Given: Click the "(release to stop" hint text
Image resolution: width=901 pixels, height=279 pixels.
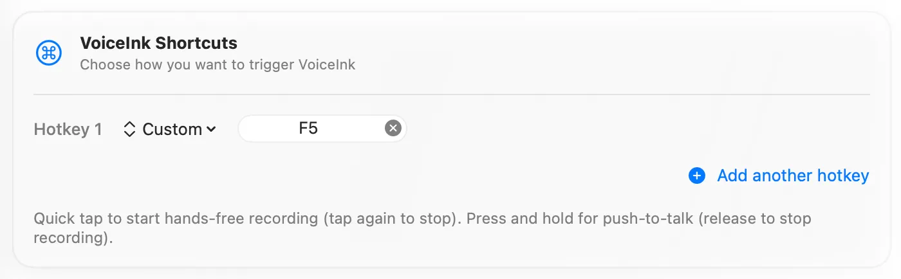Looking at the screenshot, I should [x=754, y=219].
